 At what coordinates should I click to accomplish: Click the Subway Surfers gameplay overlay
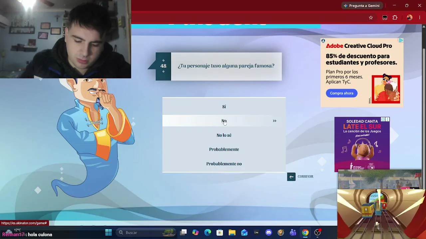point(381,214)
